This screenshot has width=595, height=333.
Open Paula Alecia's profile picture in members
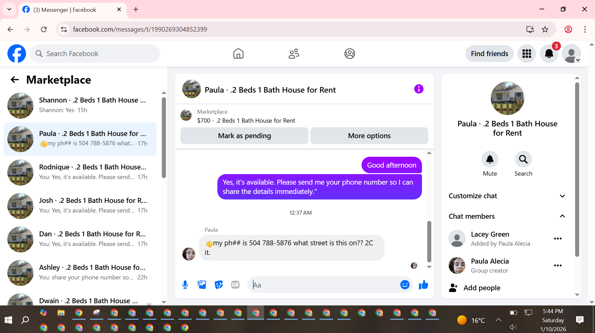point(457,265)
